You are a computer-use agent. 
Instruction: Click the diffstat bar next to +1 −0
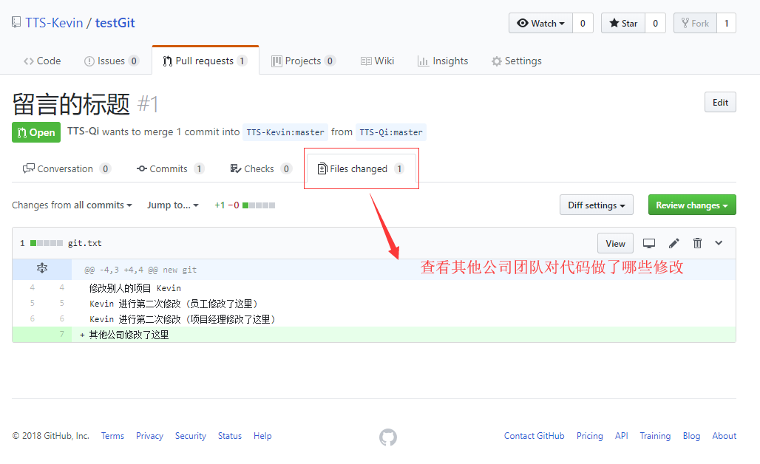tap(259, 205)
